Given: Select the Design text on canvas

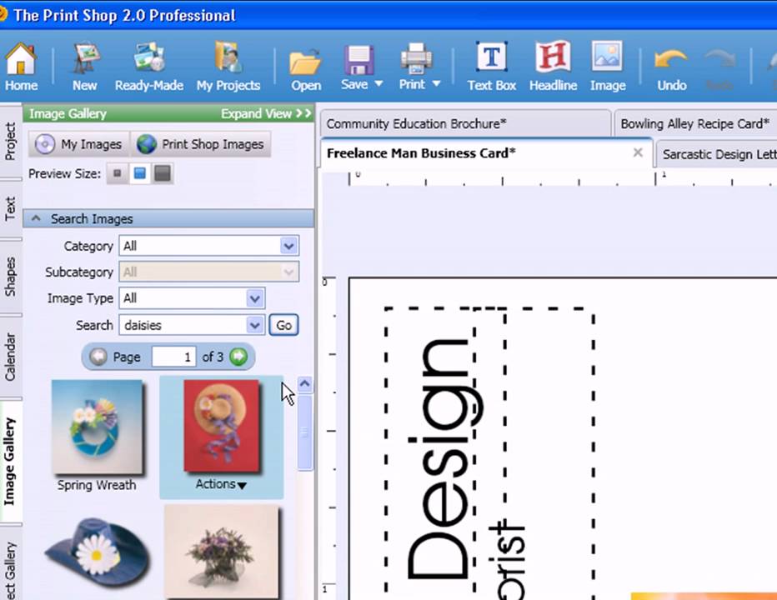Looking at the screenshot, I should [444, 458].
